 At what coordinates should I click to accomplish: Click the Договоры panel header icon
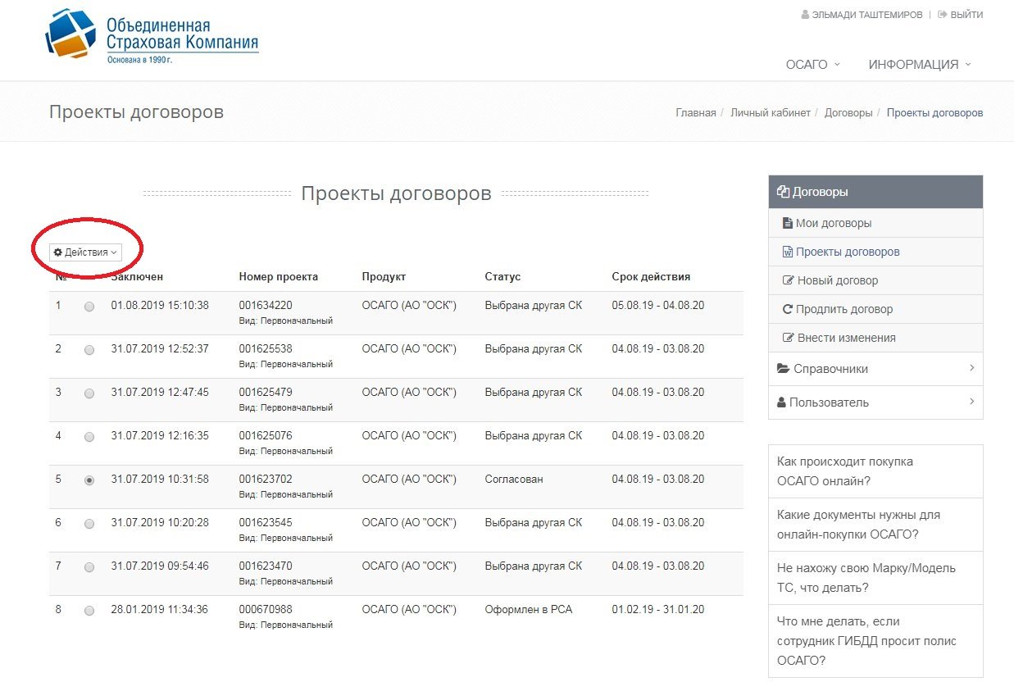tap(783, 192)
